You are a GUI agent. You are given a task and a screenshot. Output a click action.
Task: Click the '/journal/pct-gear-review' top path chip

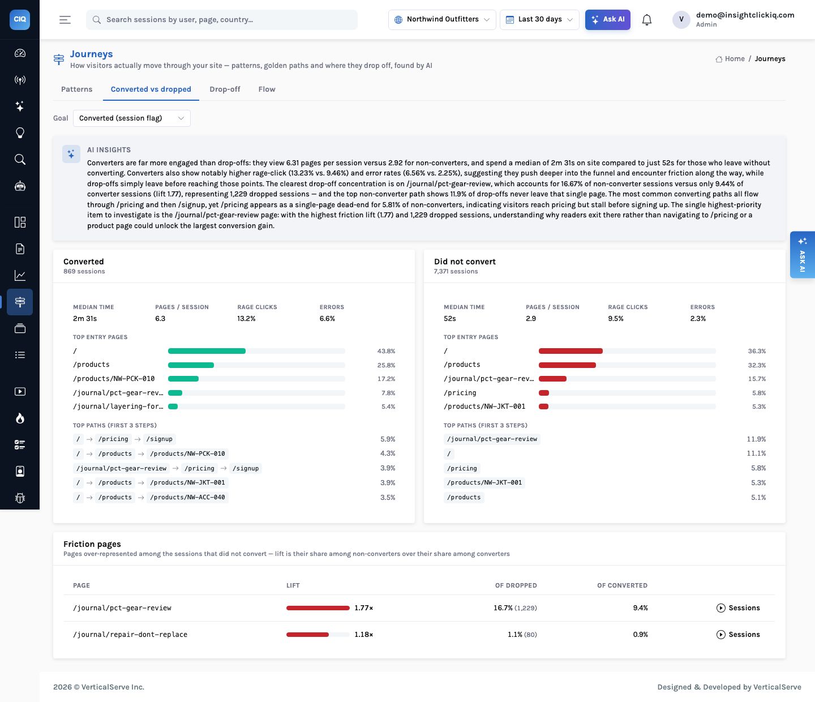492,439
